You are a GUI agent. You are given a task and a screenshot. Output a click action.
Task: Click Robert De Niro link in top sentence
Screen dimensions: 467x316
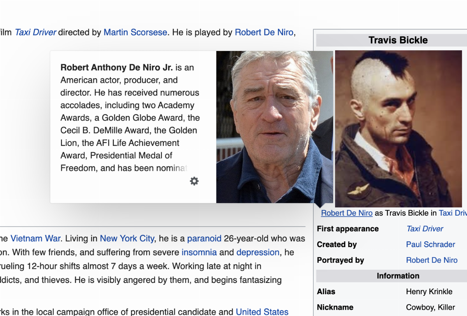[264, 32]
